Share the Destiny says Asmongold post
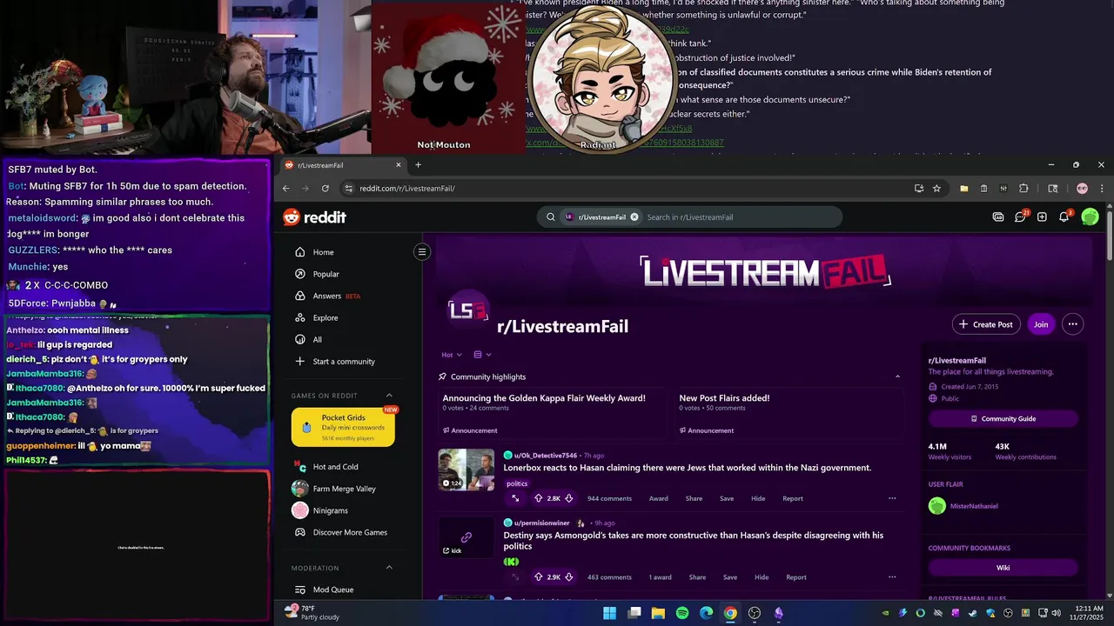This screenshot has height=626, width=1114. coord(697,576)
